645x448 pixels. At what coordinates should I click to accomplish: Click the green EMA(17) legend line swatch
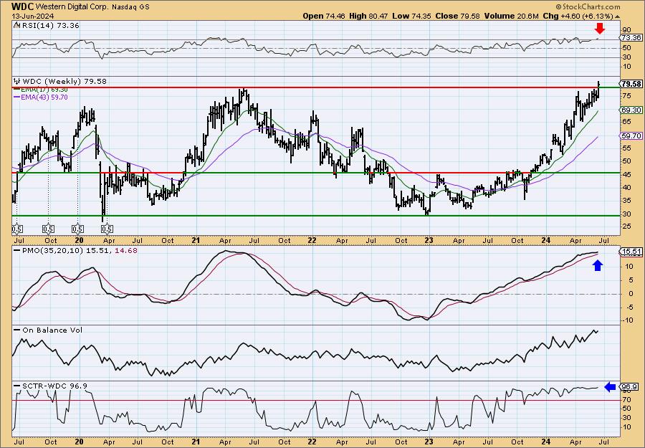coord(17,90)
